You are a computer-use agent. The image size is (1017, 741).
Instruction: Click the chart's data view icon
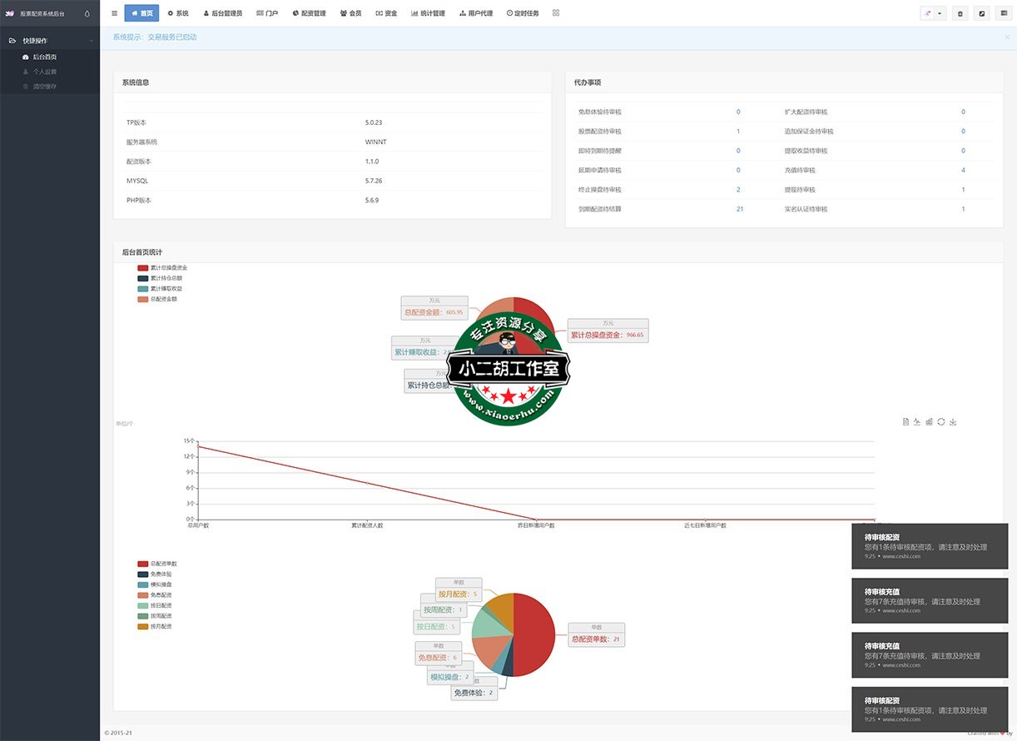coord(905,422)
